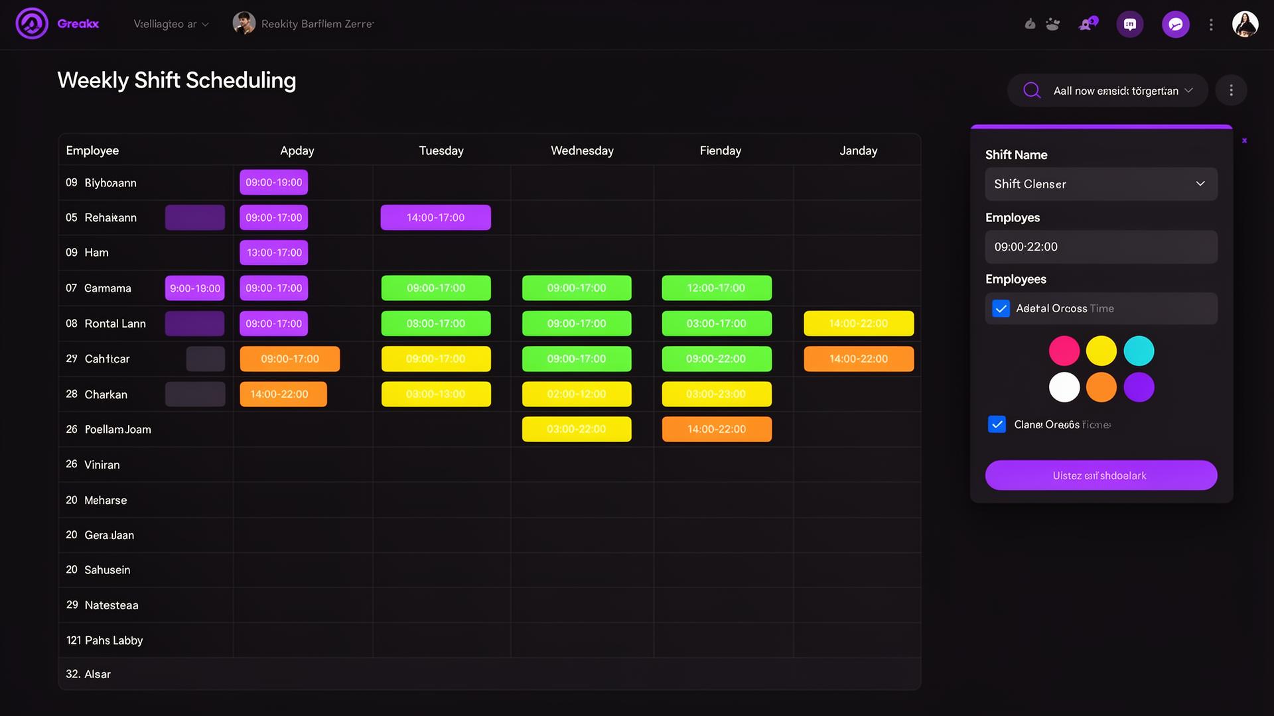Pick the yellow color swatch

pos(1101,351)
